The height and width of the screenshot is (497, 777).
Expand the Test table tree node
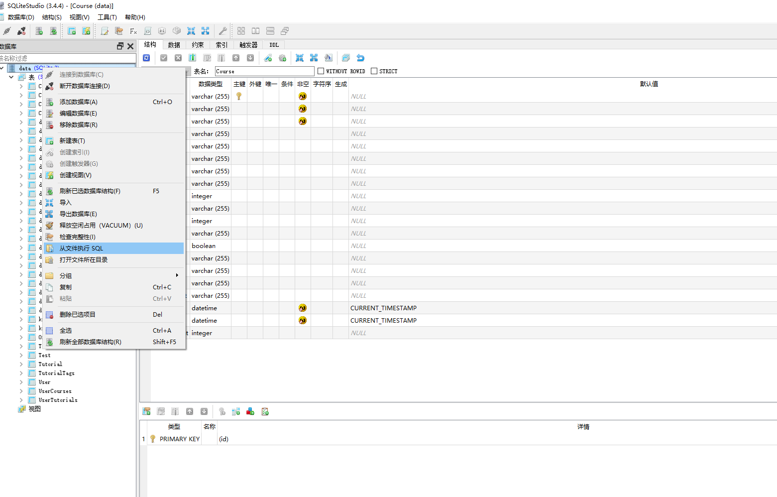click(x=21, y=355)
